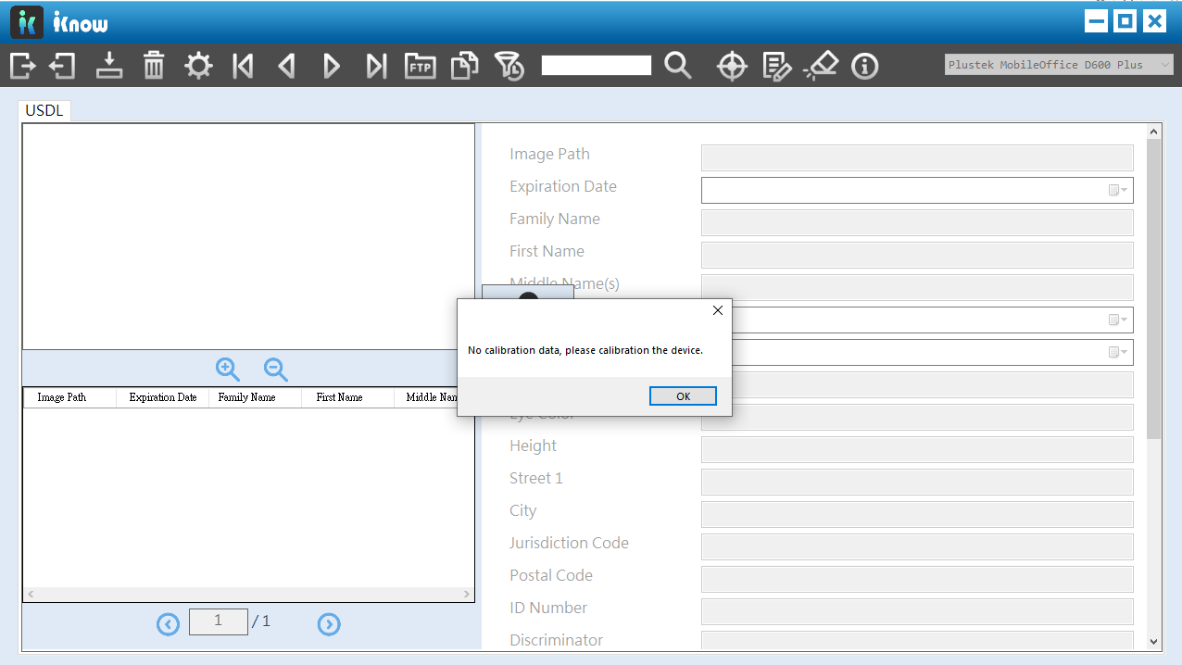Close the calibration message dialog with X
Image resolution: width=1182 pixels, height=665 pixels.
[x=717, y=311]
